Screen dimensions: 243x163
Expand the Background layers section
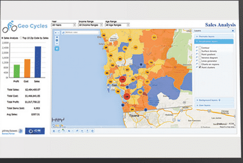click(214, 100)
